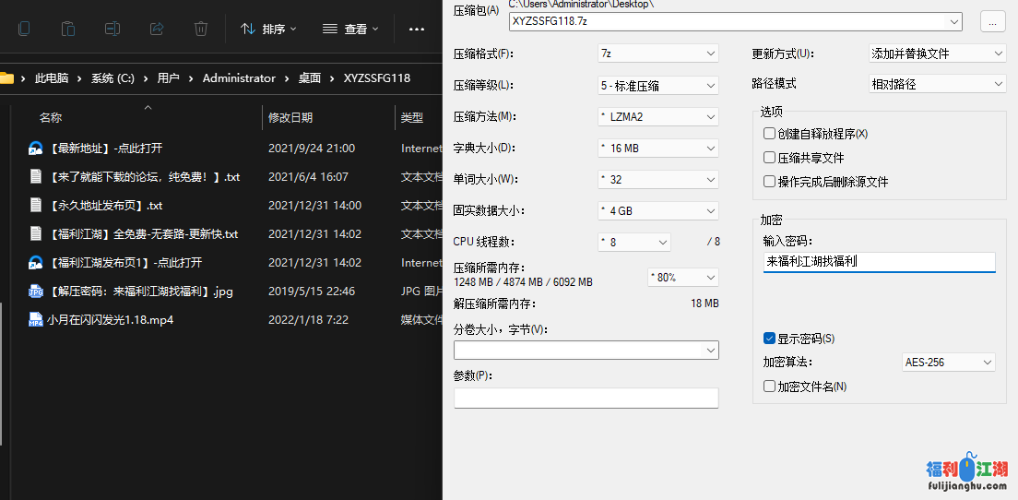Viewport: 1018px width, 500px height.
Task: Enable 加密文件名 checkbox
Action: 770,387
